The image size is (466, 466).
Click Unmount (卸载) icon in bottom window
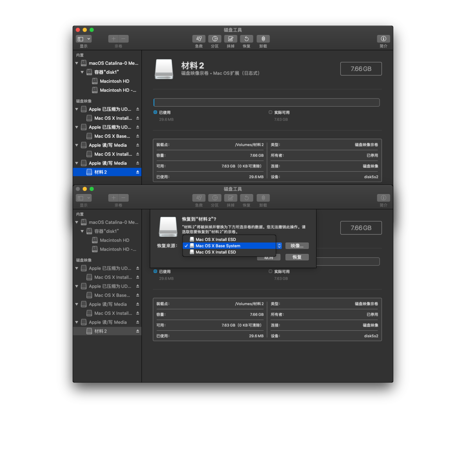(263, 198)
